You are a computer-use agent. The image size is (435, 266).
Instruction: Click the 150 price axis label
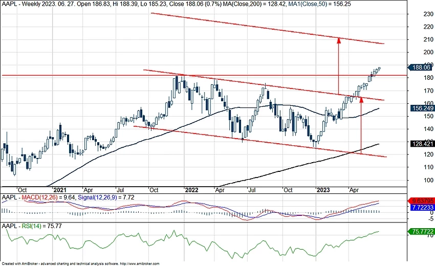428,116
